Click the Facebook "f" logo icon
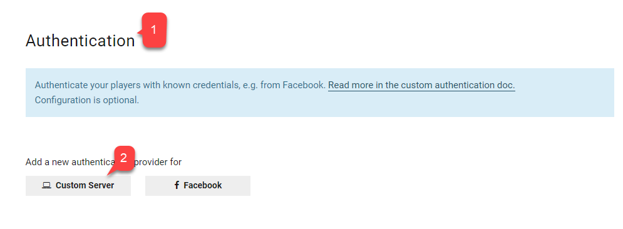Image resolution: width=623 pixels, height=229 pixels. 177,185
